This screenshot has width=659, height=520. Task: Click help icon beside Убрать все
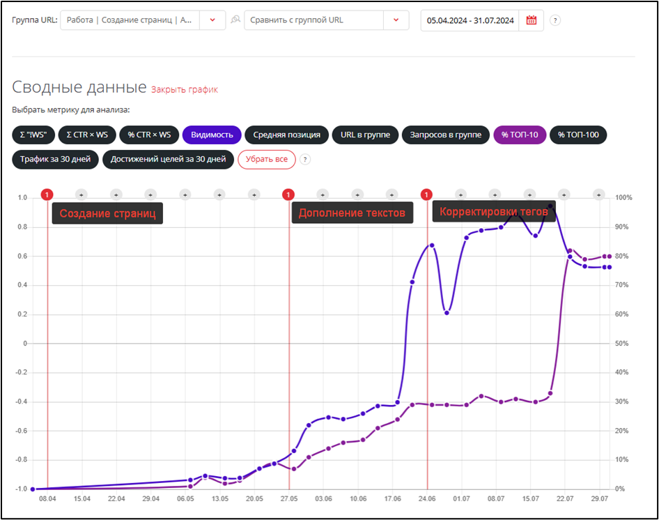[x=305, y=160]
